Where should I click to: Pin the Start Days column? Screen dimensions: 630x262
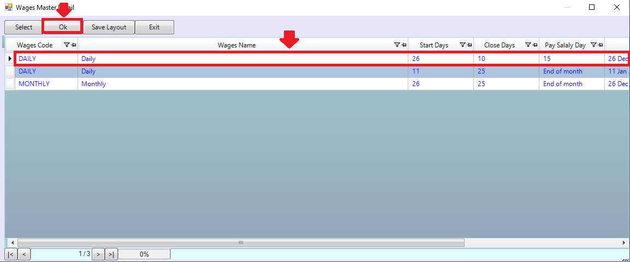point(469,45)
